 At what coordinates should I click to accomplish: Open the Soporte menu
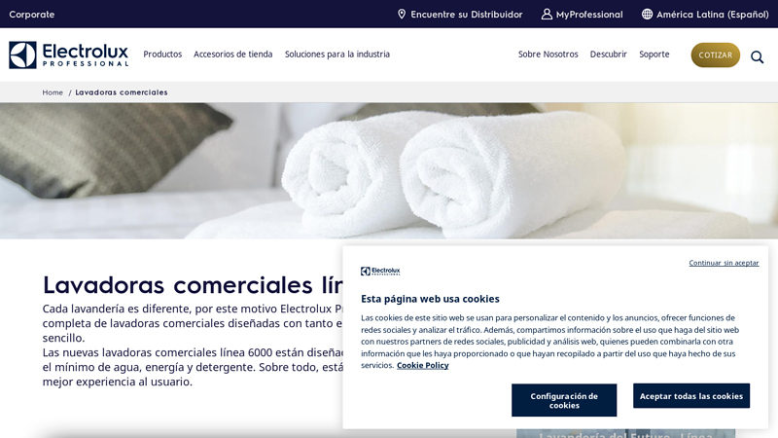point(654,55)
